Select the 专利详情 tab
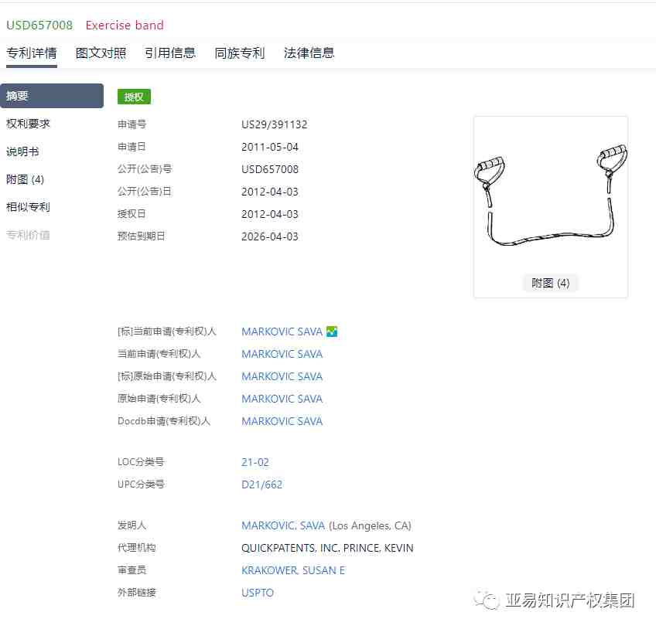The height and width of the screenshot is (629, 656). click(32, 53)
